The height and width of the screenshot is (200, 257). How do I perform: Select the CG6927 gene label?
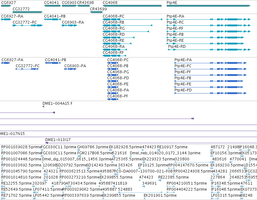tap(8, 3)
